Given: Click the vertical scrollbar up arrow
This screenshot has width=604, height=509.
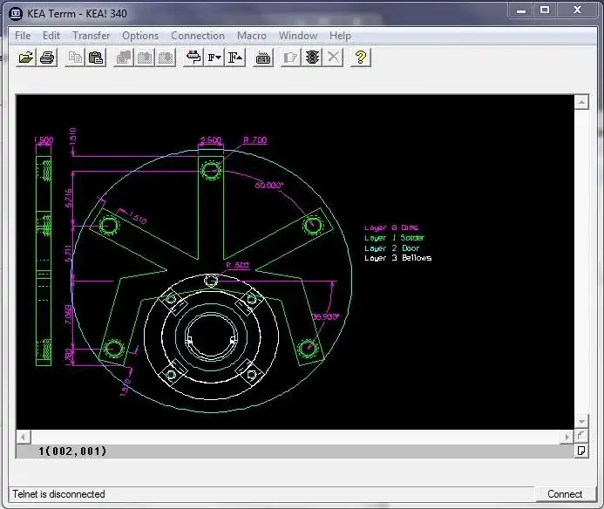Looking at the screenshot, I should point(581,102).
